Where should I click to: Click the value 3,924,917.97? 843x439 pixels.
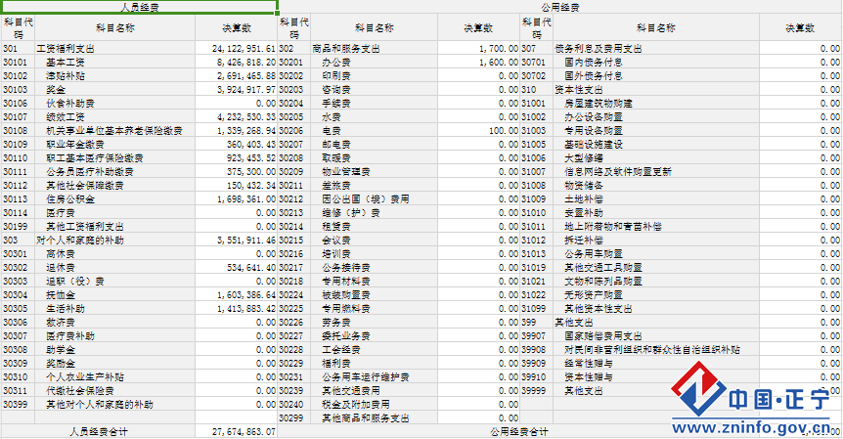click(x=236, y=90)
